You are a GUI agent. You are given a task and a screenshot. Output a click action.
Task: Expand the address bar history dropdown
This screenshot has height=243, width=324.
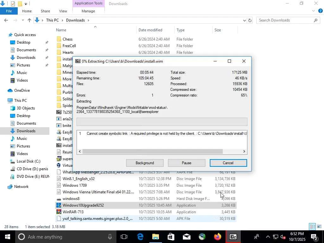[x=245, y=20]
